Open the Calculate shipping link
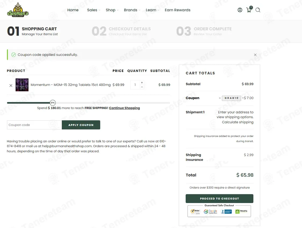302x228 pixels. click(x=238, y=122)
